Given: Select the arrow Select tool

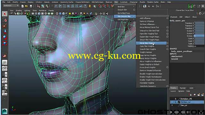Looking at the screenshot, I should click(5, 14).
